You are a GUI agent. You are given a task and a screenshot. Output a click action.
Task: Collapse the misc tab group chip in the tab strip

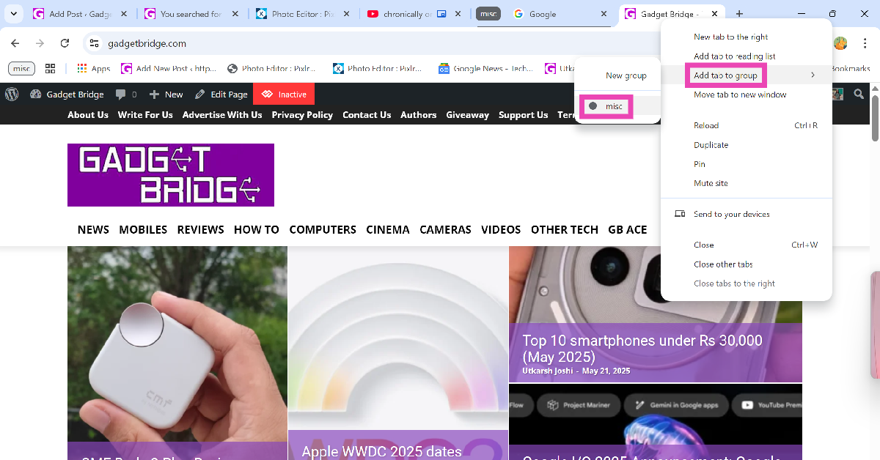click(488, 14)
